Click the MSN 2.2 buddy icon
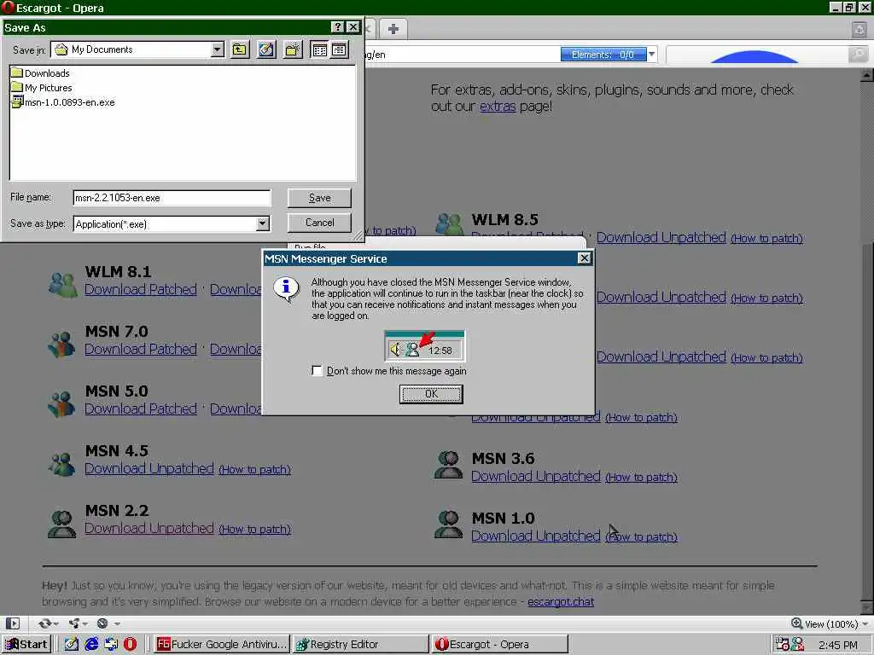Image resolution: width=874 pixels, height=655 pixels. (61, 524)
